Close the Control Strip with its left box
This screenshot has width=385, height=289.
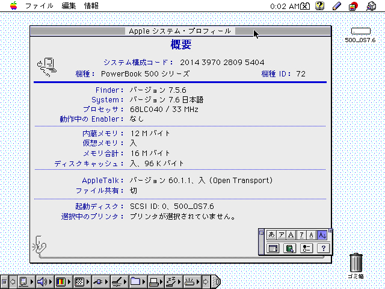coord(4,282)
